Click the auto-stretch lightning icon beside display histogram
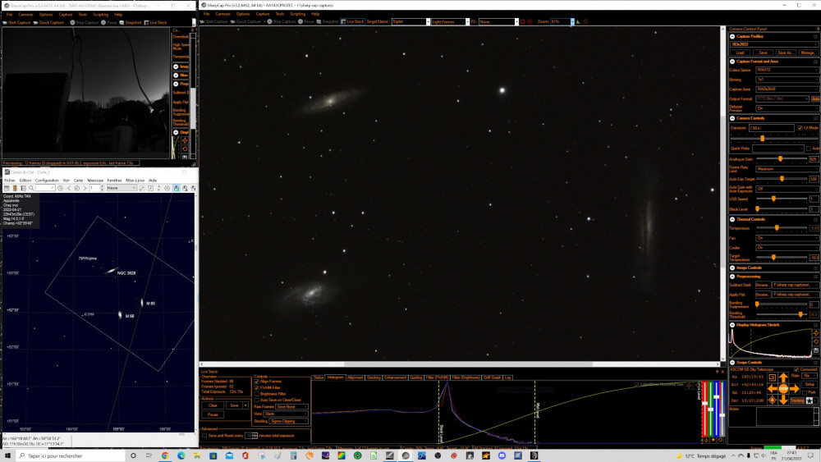This screenshot has width=821, height=462. [x=816, y=333]
